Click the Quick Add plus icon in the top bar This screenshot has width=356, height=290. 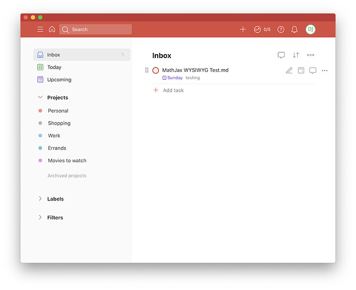(243, 29)
